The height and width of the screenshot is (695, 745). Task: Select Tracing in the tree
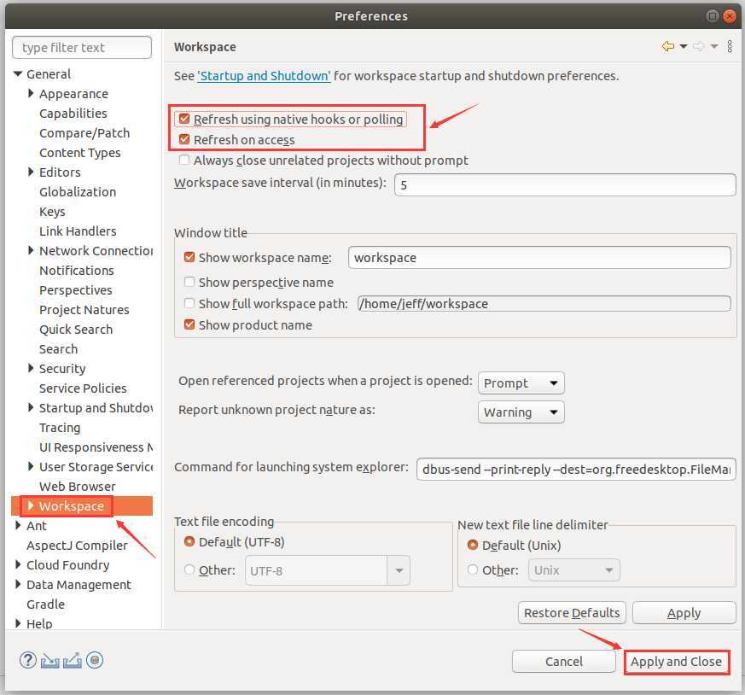[x=60, y=428]
